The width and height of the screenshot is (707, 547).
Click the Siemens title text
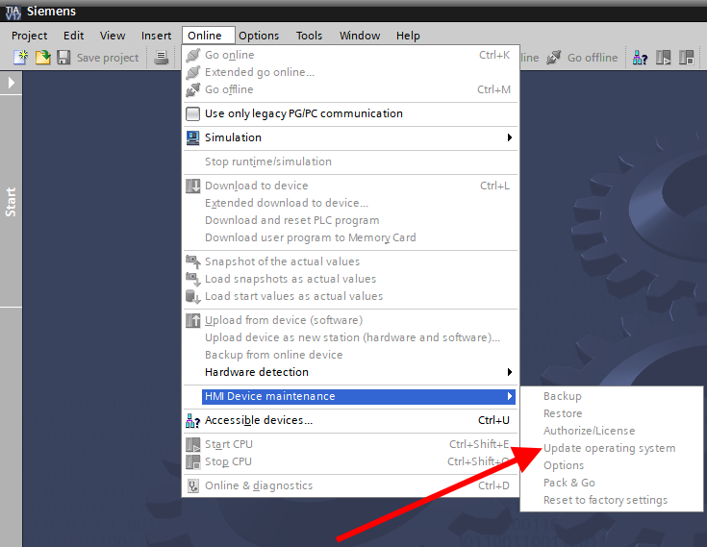point(51,12)
